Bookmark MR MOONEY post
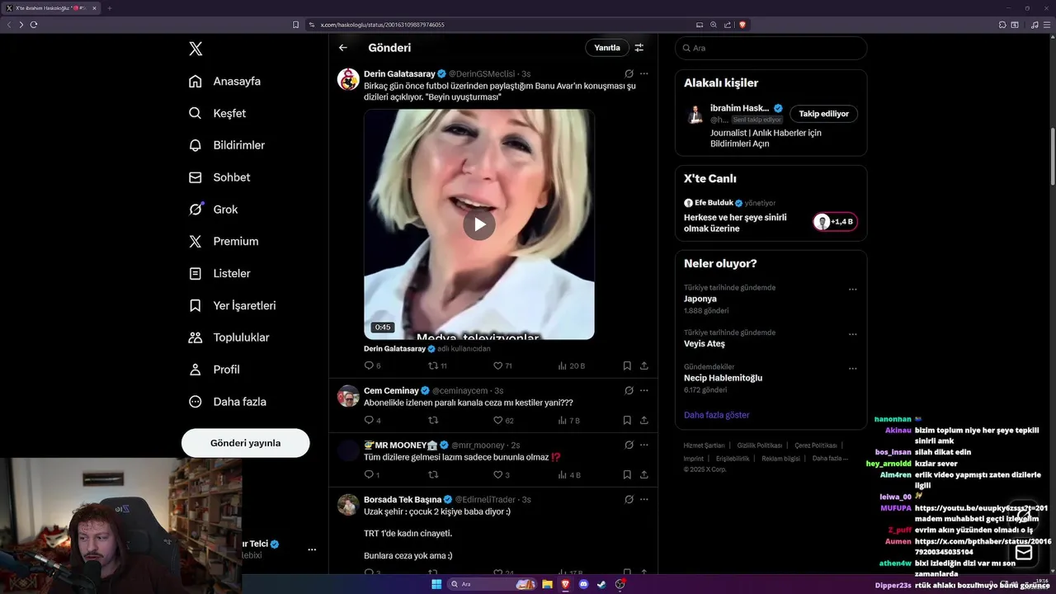The image size is (1056, 594). point(627,474)
